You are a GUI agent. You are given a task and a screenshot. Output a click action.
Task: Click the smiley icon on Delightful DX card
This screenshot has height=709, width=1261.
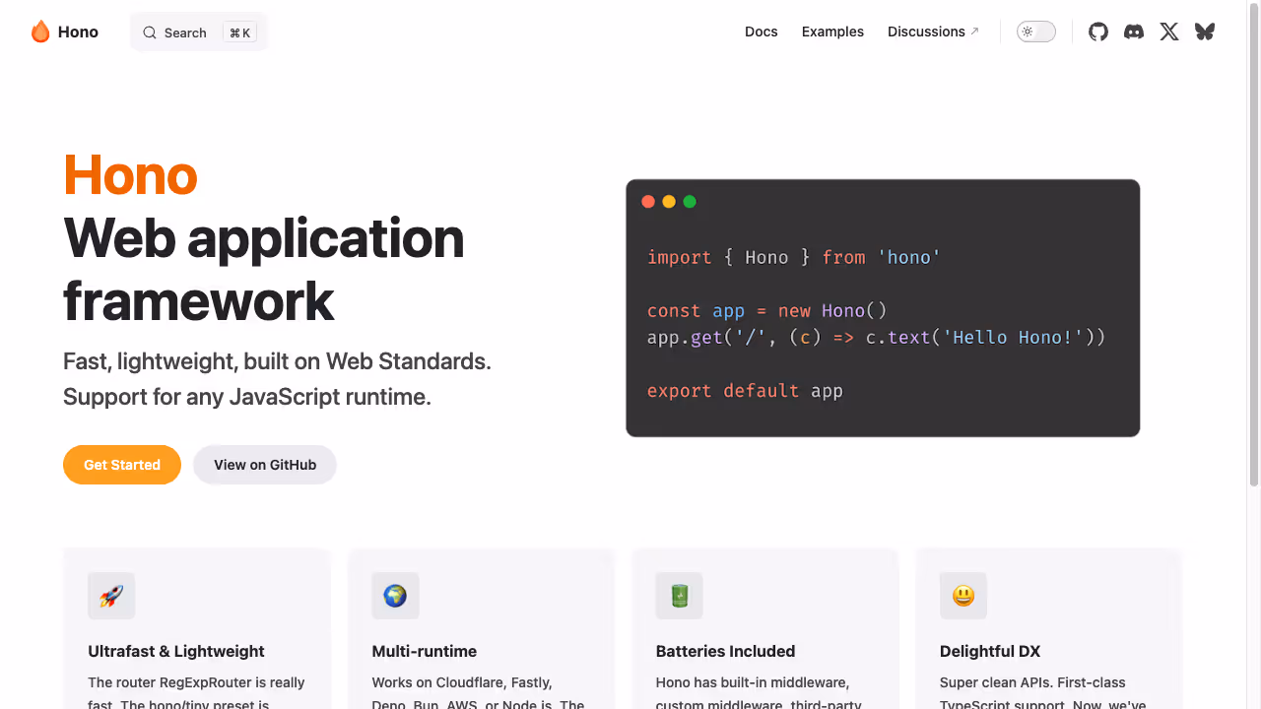point(962,596)
